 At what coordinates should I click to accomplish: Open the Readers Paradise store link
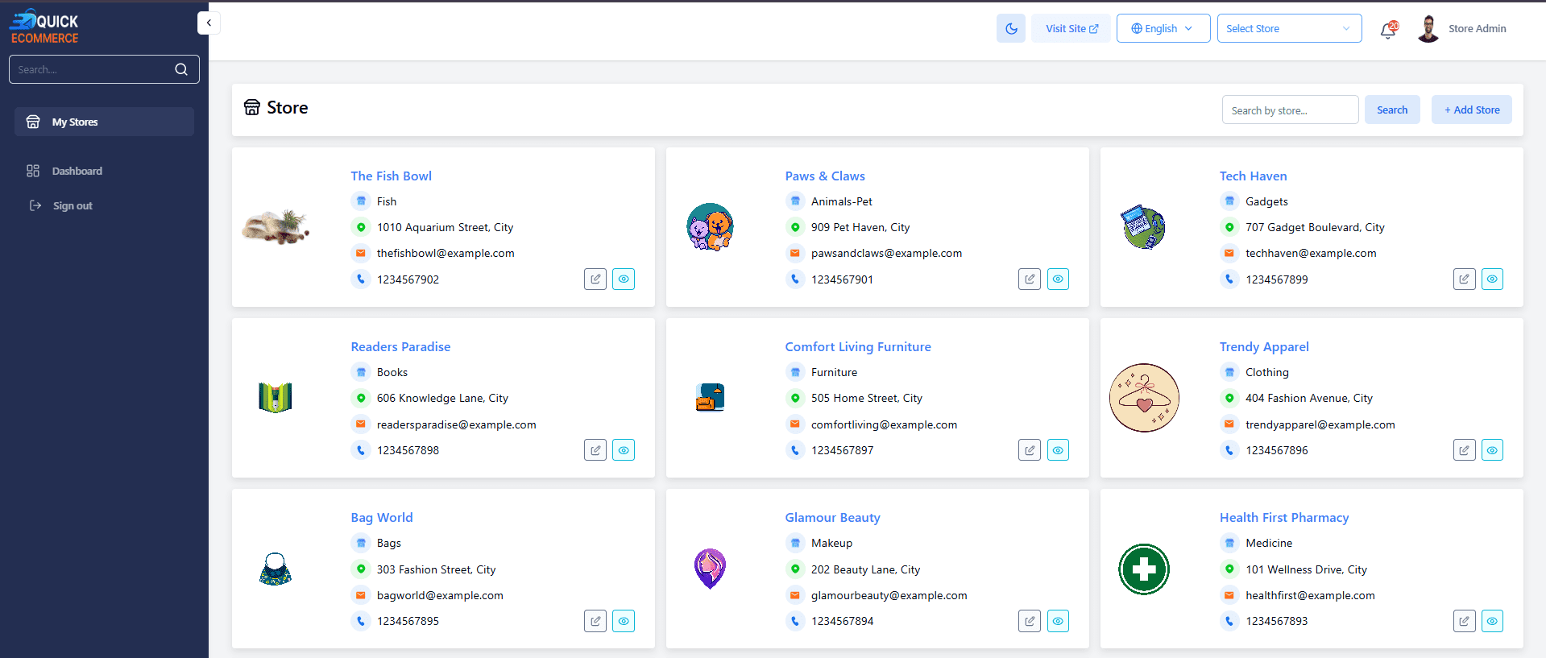click(x=400, y=346)
